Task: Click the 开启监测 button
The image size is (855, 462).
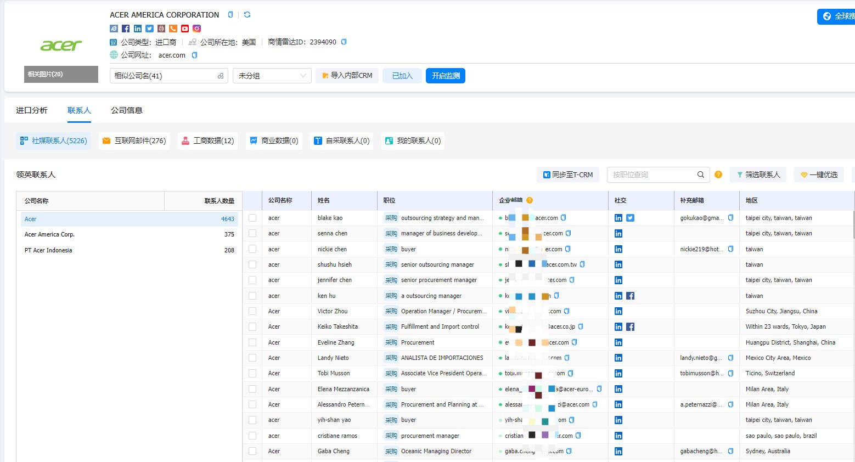Action: (x=446, y=76)
